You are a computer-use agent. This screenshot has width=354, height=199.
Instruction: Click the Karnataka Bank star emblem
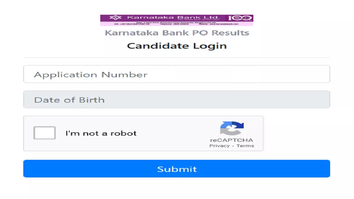pos(115,17)
